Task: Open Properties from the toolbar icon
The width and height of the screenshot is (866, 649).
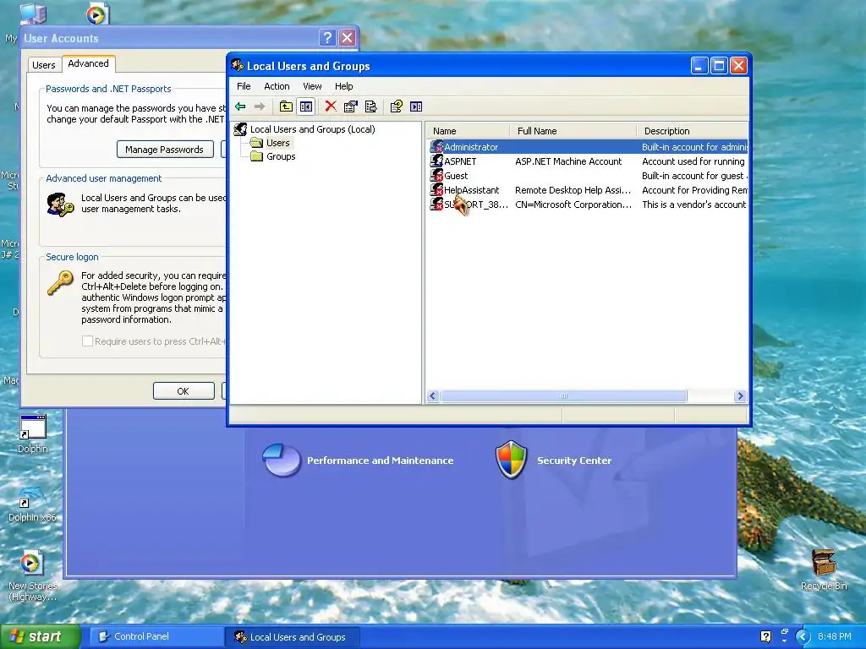Action: tap(350, 106)
